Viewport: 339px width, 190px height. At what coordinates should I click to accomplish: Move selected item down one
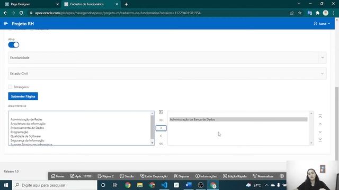click(x=320, y=132)
